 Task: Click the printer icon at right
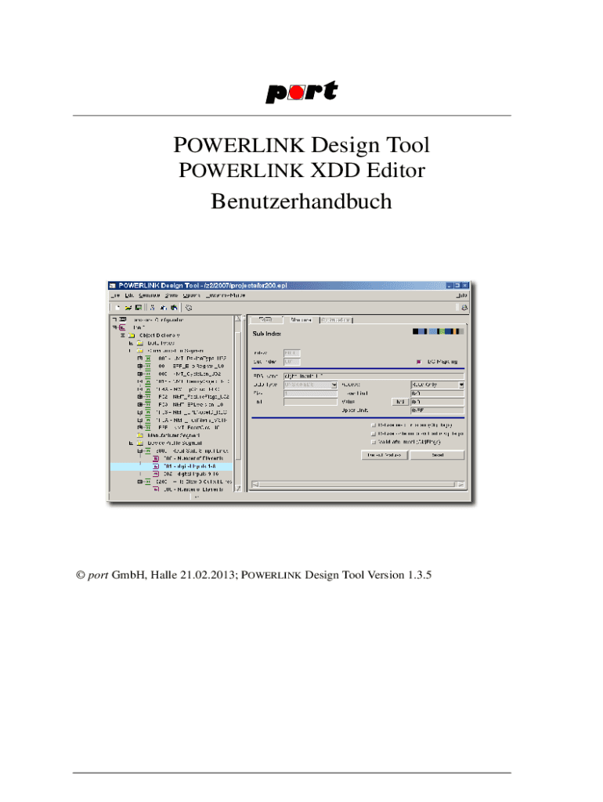point(464,308)
